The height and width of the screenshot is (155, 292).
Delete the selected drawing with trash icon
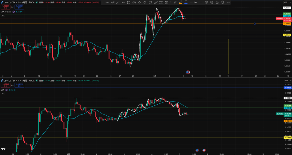pos(222,2)
